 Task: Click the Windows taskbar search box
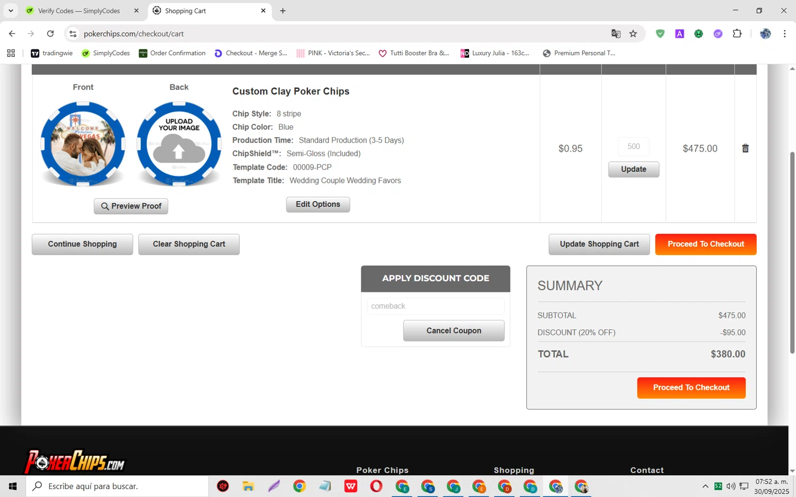(117, 486)
